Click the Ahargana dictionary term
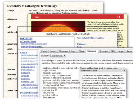136x101 pixels. point(12,19)
